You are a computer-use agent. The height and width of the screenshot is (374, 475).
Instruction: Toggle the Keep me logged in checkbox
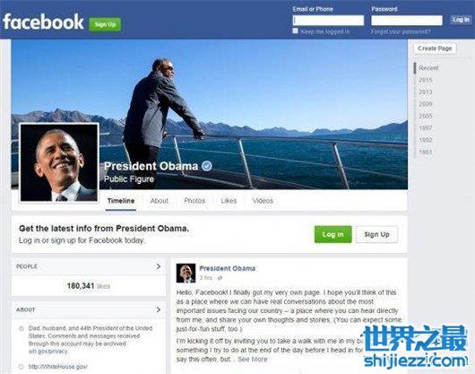[x=296, y=30]
